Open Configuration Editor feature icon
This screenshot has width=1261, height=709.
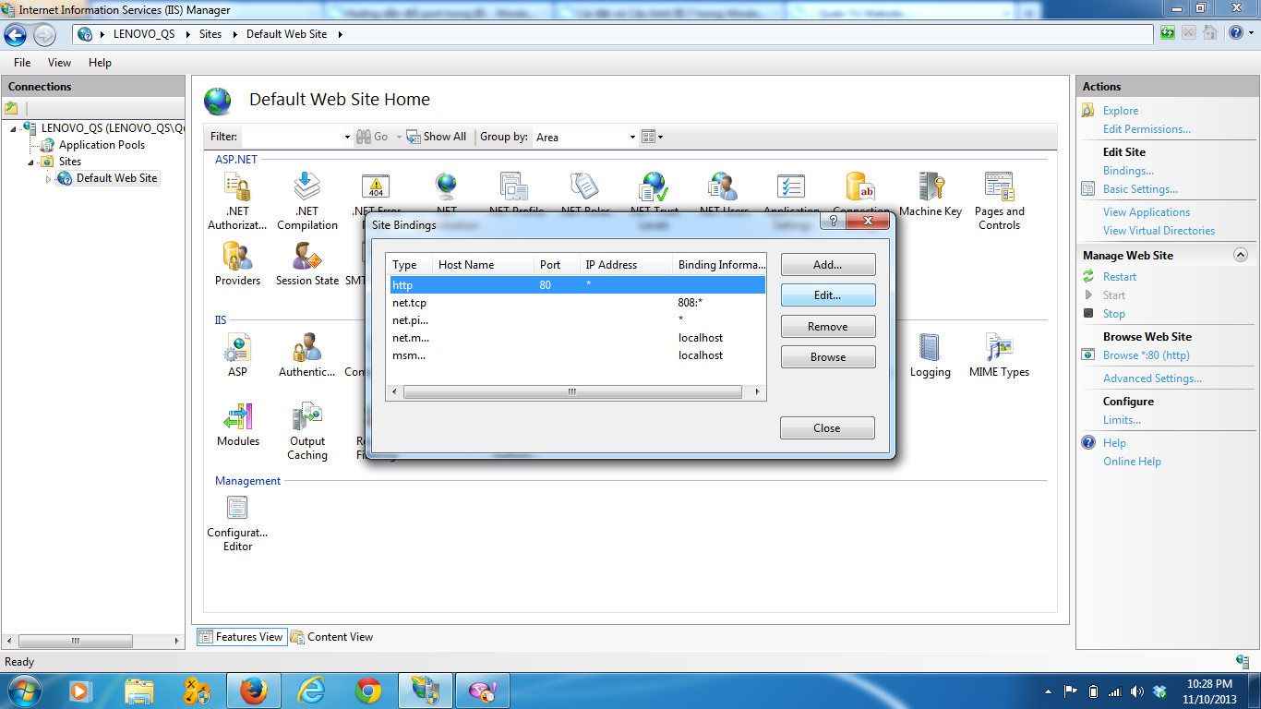[237, 508]
